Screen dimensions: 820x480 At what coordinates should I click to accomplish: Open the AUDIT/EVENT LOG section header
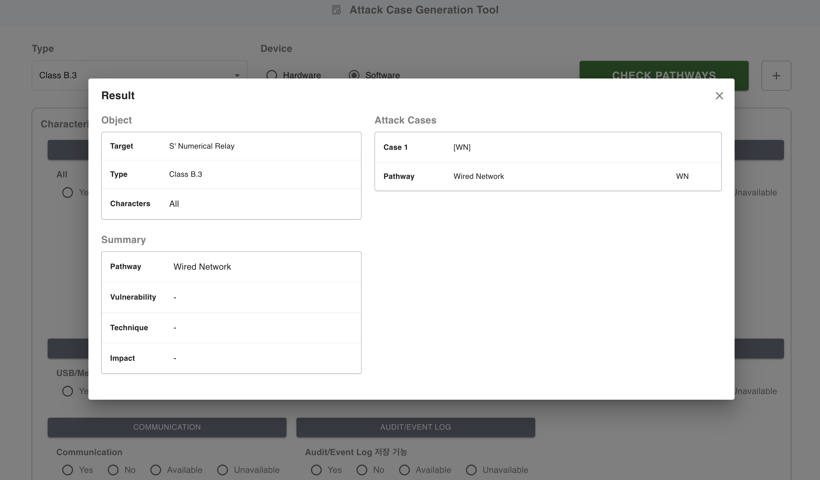point(415,427)
